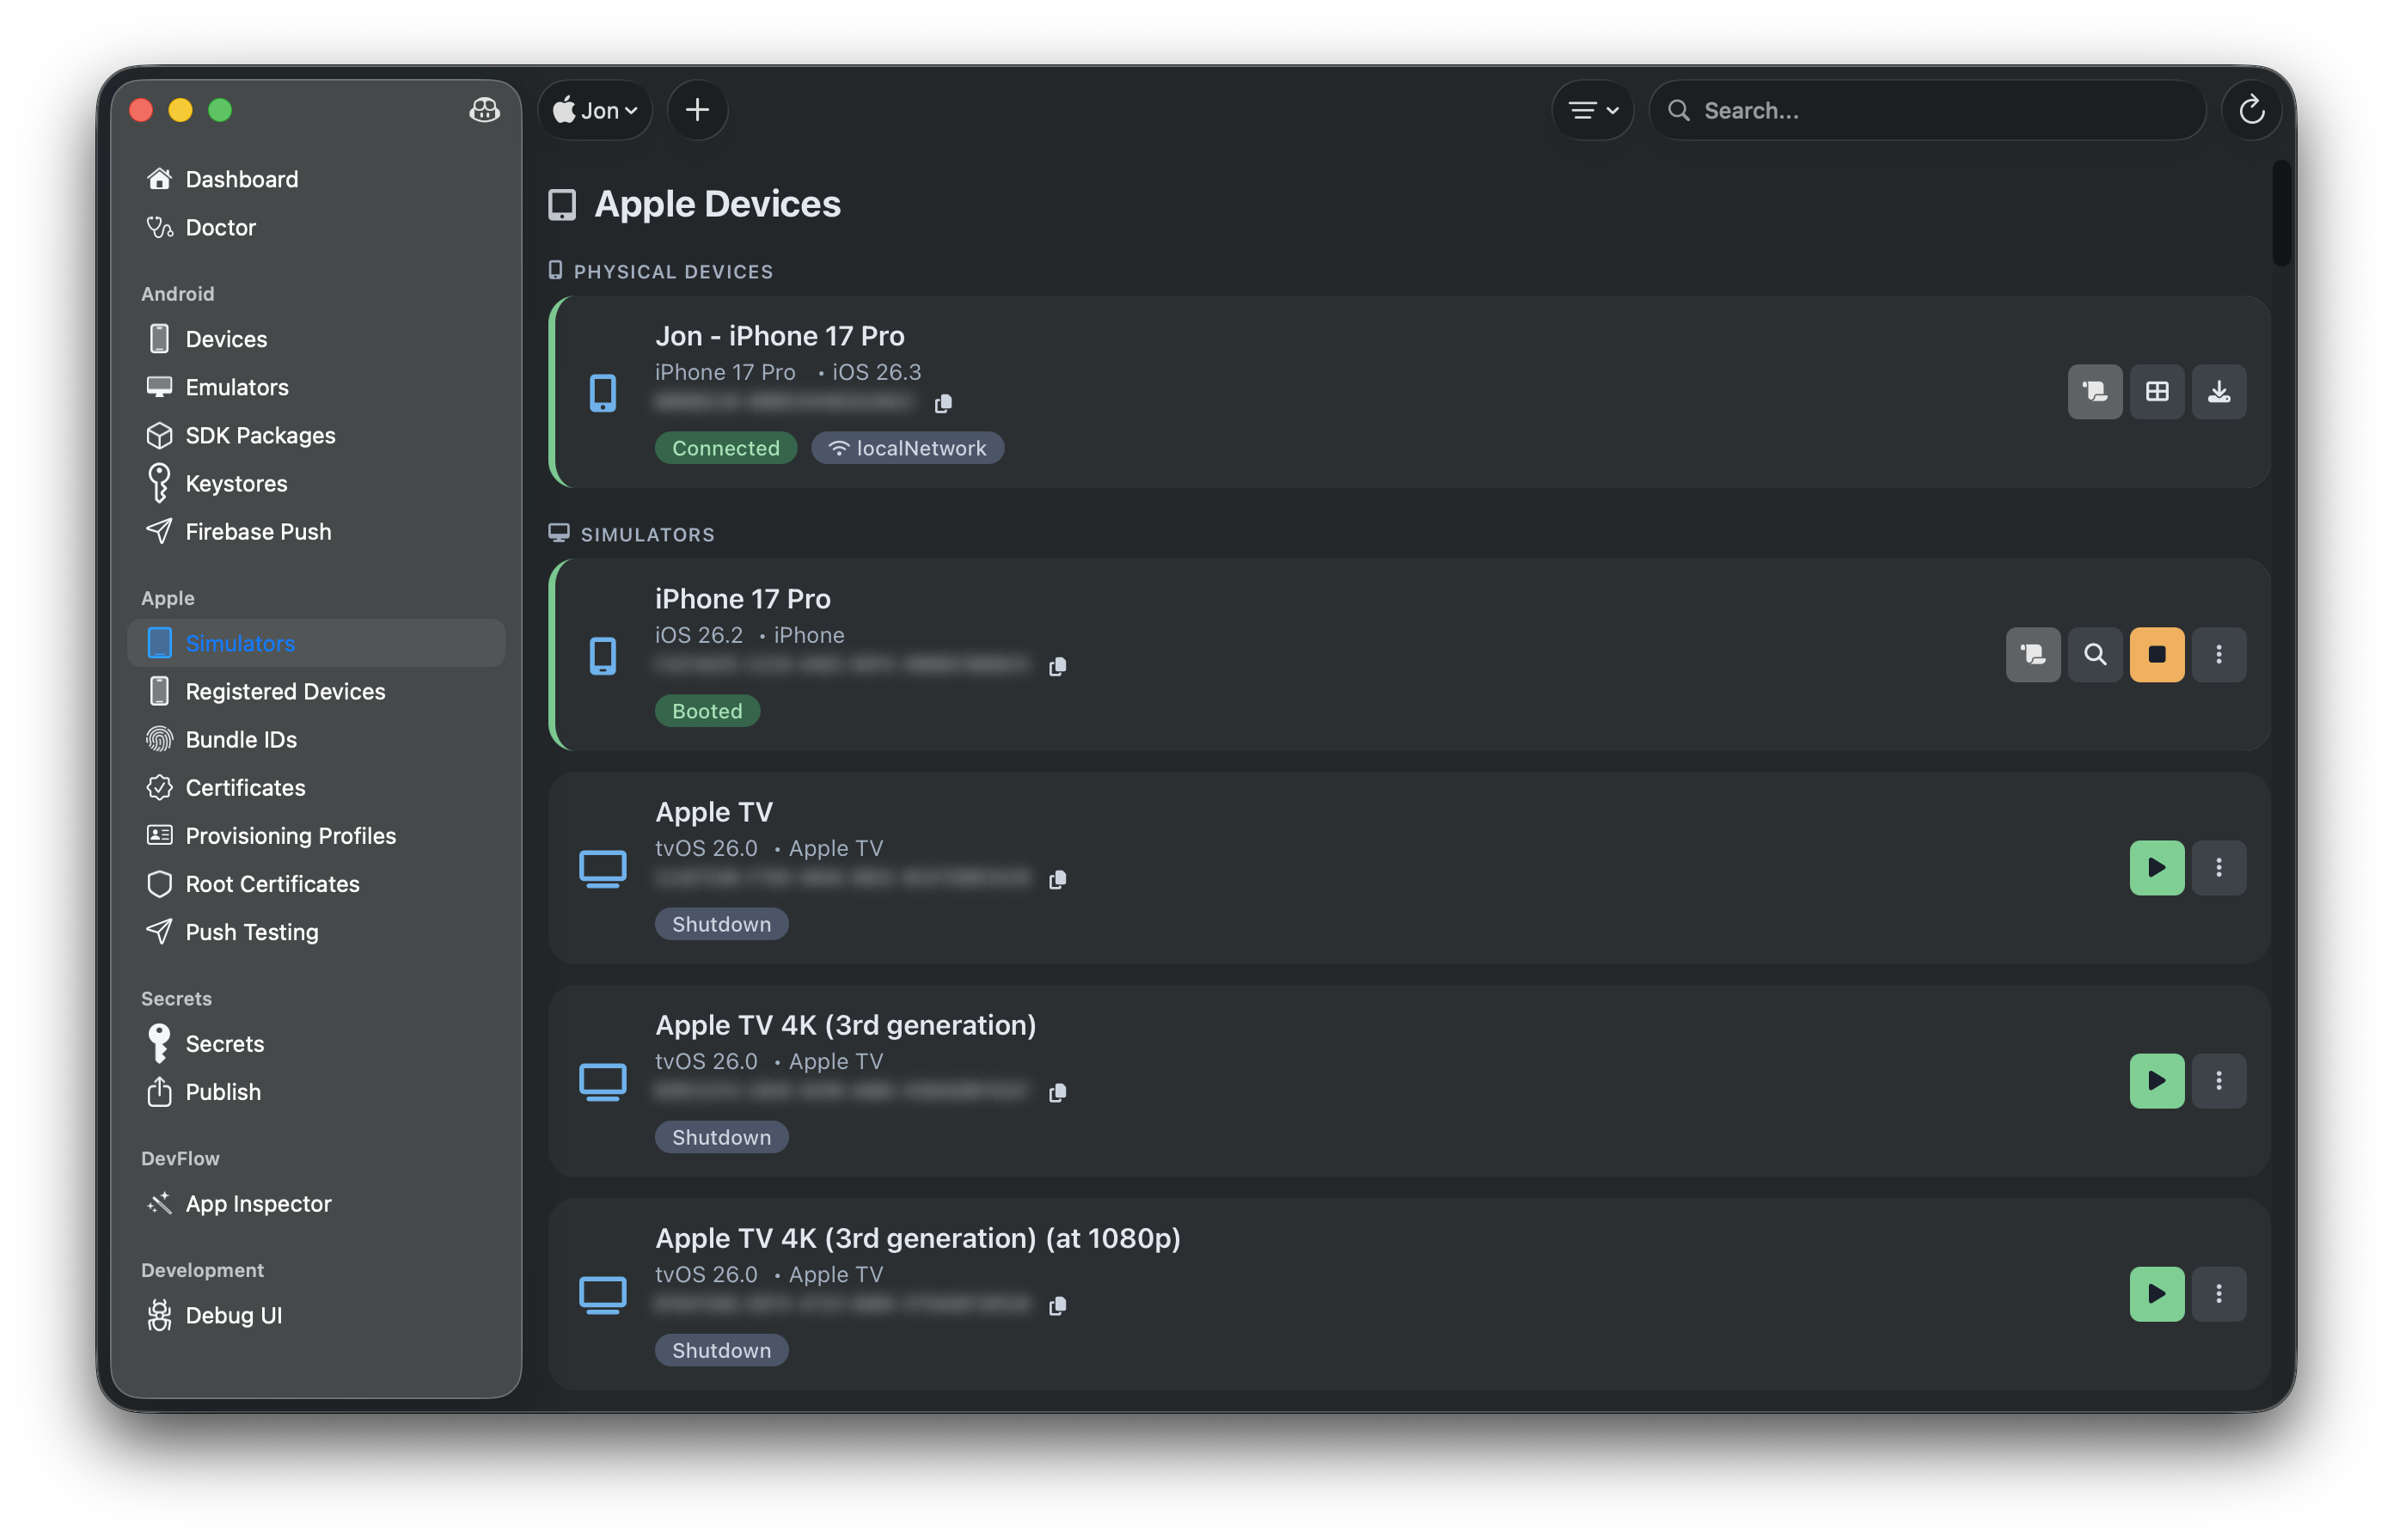Select Simulators in the Apple section
Screen dimensions: 2393x1540
point(239,643)
